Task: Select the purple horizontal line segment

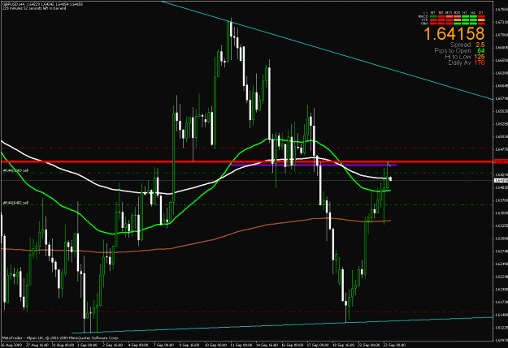Action: coord(314,165)
